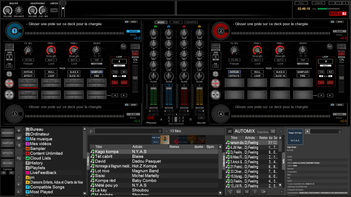Toggle deck 1 waveform eye icon
This screenshot has height=197, width=351.
pos(126,22)
